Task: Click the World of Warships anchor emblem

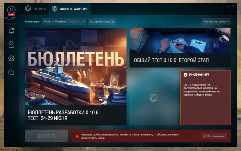Action: tap(55, 9)
